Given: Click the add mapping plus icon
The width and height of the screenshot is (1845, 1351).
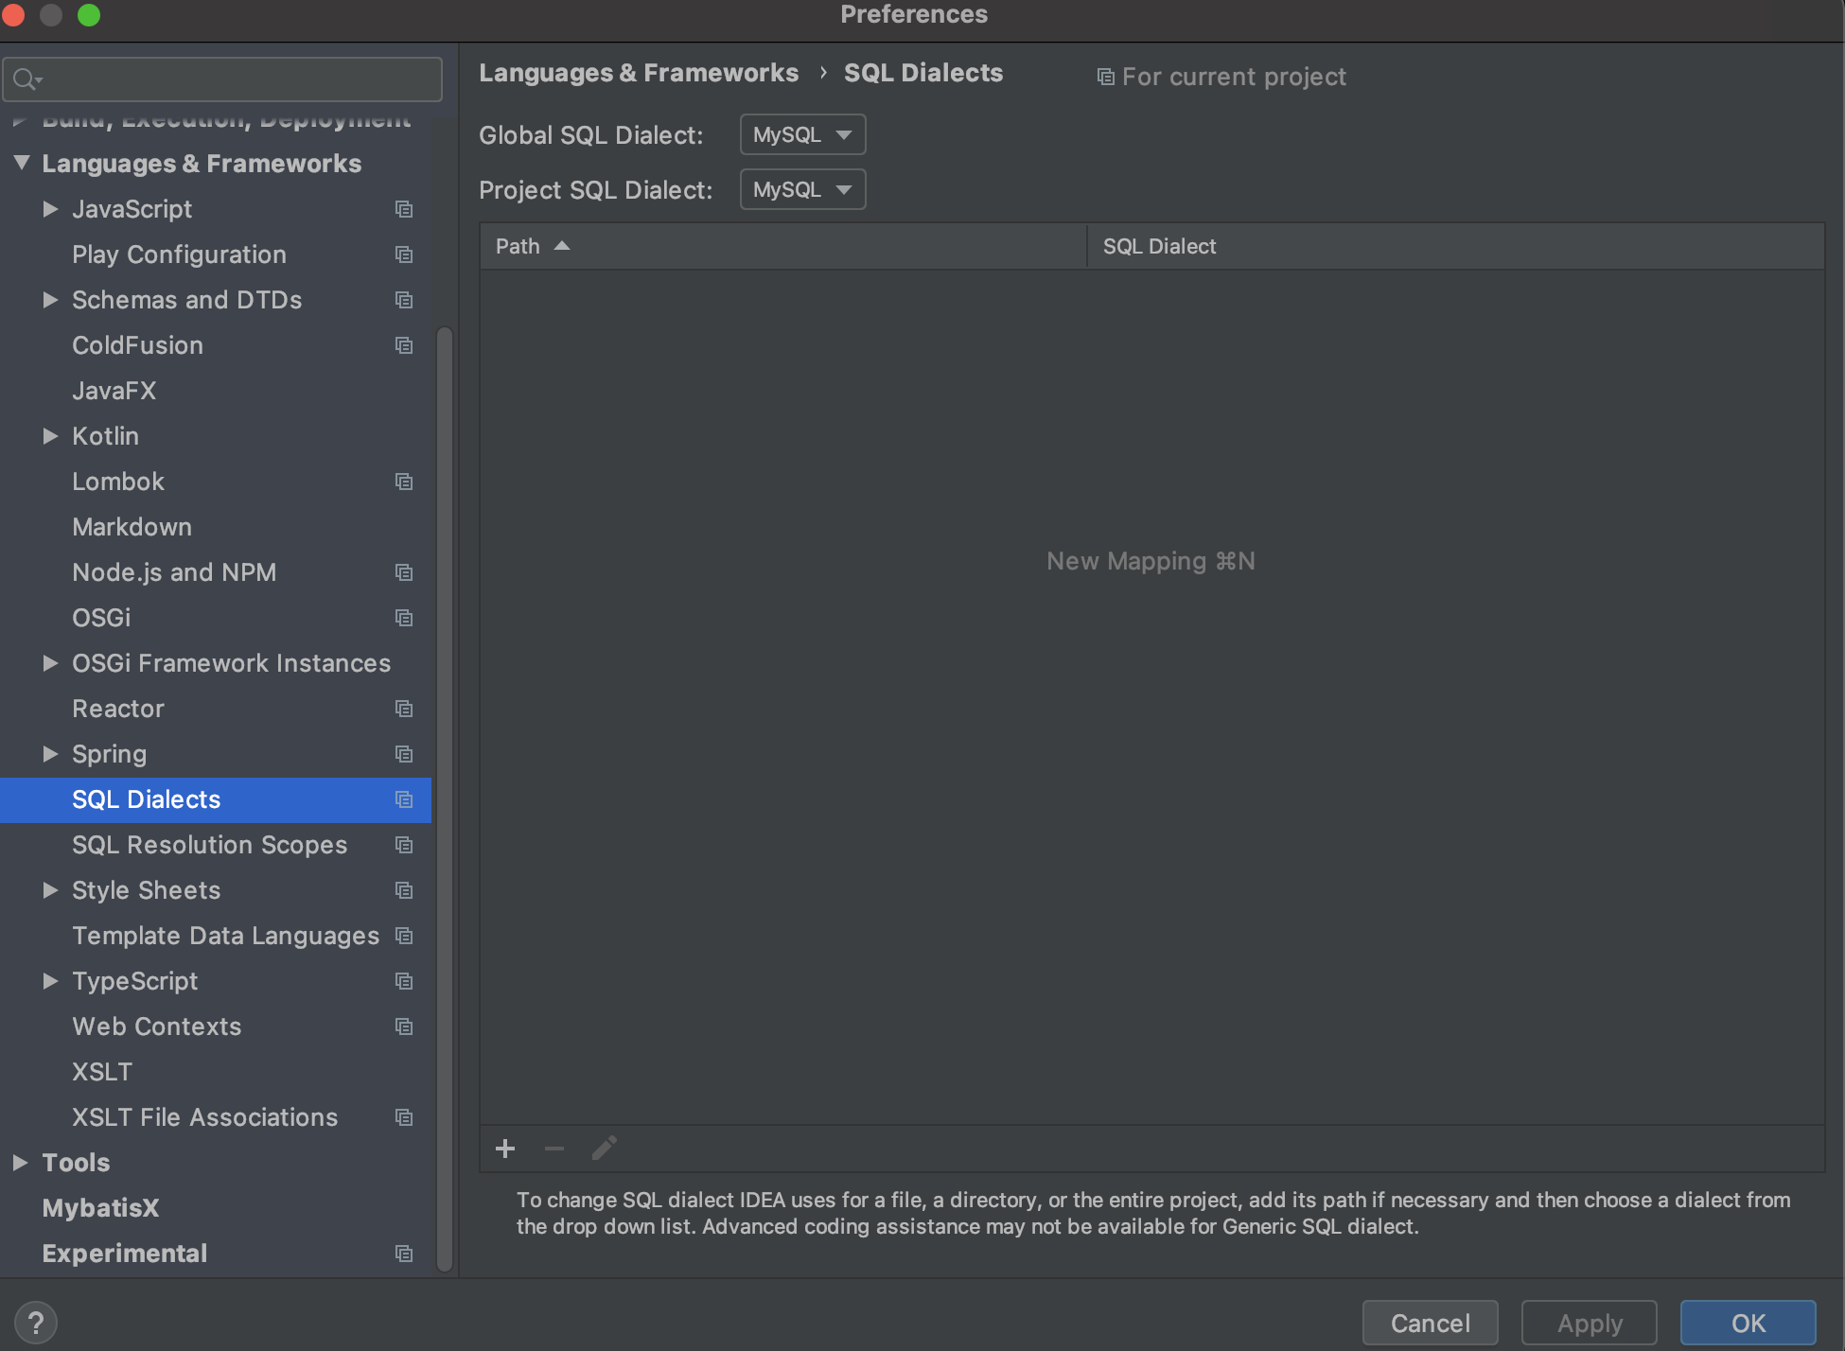Looking at the screenshot, I should pyautogui.click(x=505, y=1149).
